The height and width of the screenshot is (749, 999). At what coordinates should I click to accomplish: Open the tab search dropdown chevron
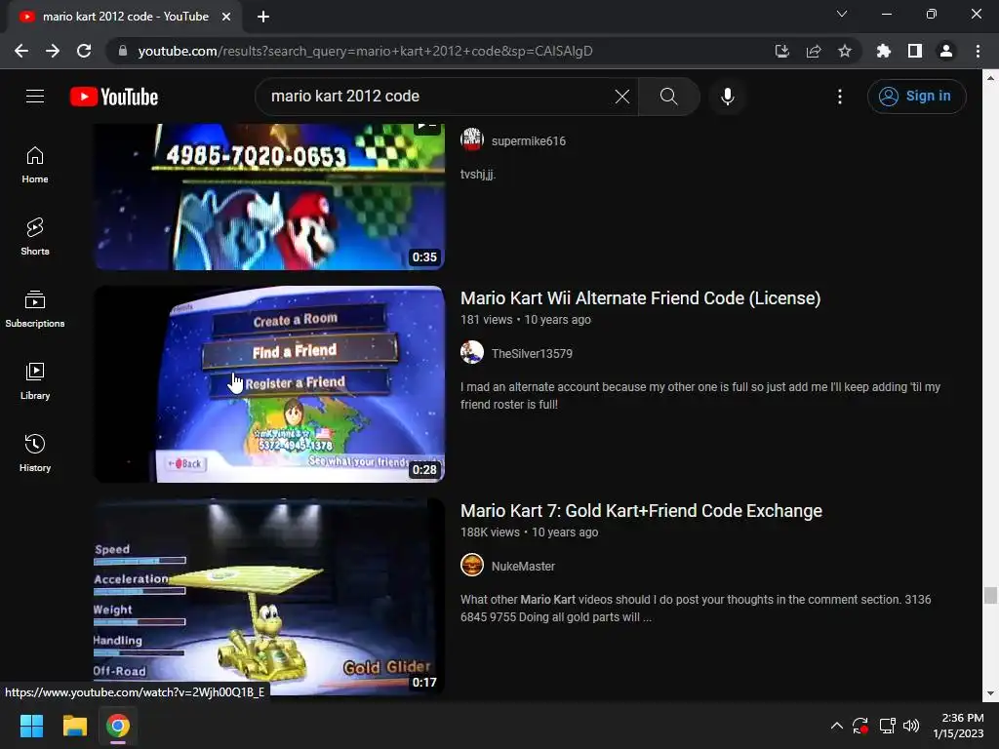click(842, 14)
